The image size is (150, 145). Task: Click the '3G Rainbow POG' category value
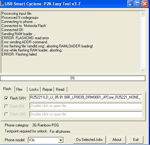[x=45, y=125]
